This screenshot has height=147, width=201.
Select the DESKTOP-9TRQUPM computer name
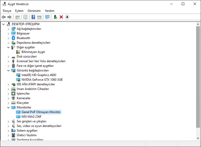26,24
